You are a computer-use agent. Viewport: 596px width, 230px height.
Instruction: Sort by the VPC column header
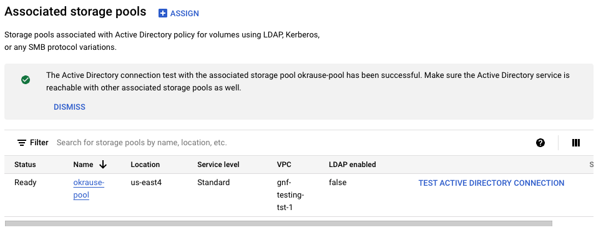[x=284, y=165]
